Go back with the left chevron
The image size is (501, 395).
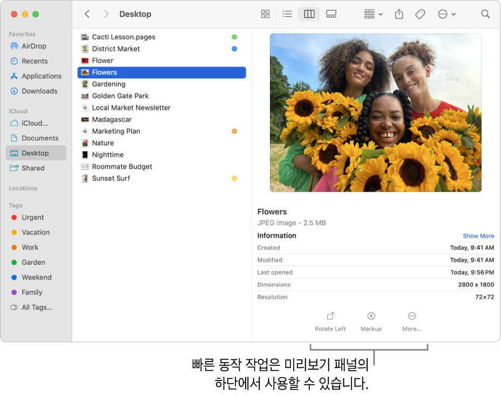(87, 14)
